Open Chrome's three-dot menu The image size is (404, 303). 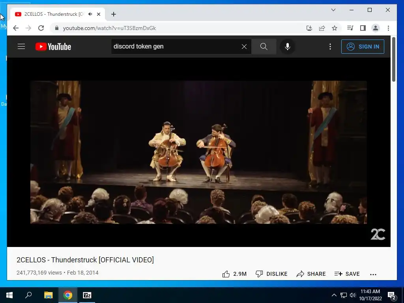[x=388, y=28]
